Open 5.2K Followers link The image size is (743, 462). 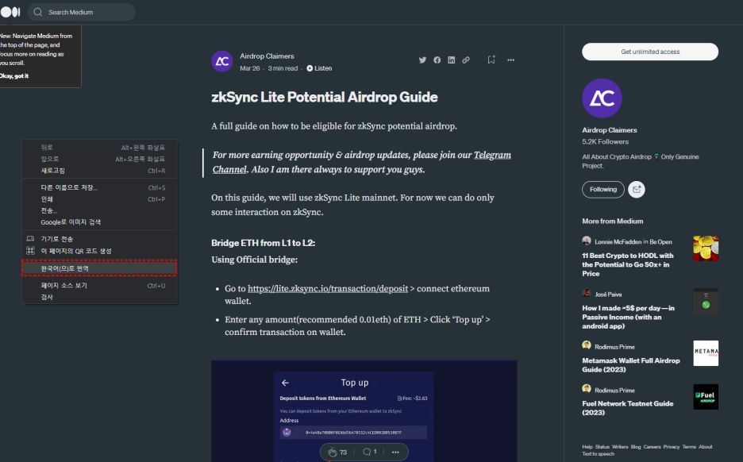click(605, 141)
